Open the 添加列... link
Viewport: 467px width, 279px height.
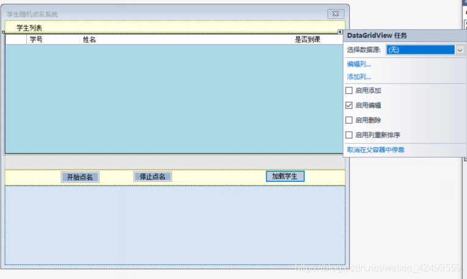click(359, 77)
